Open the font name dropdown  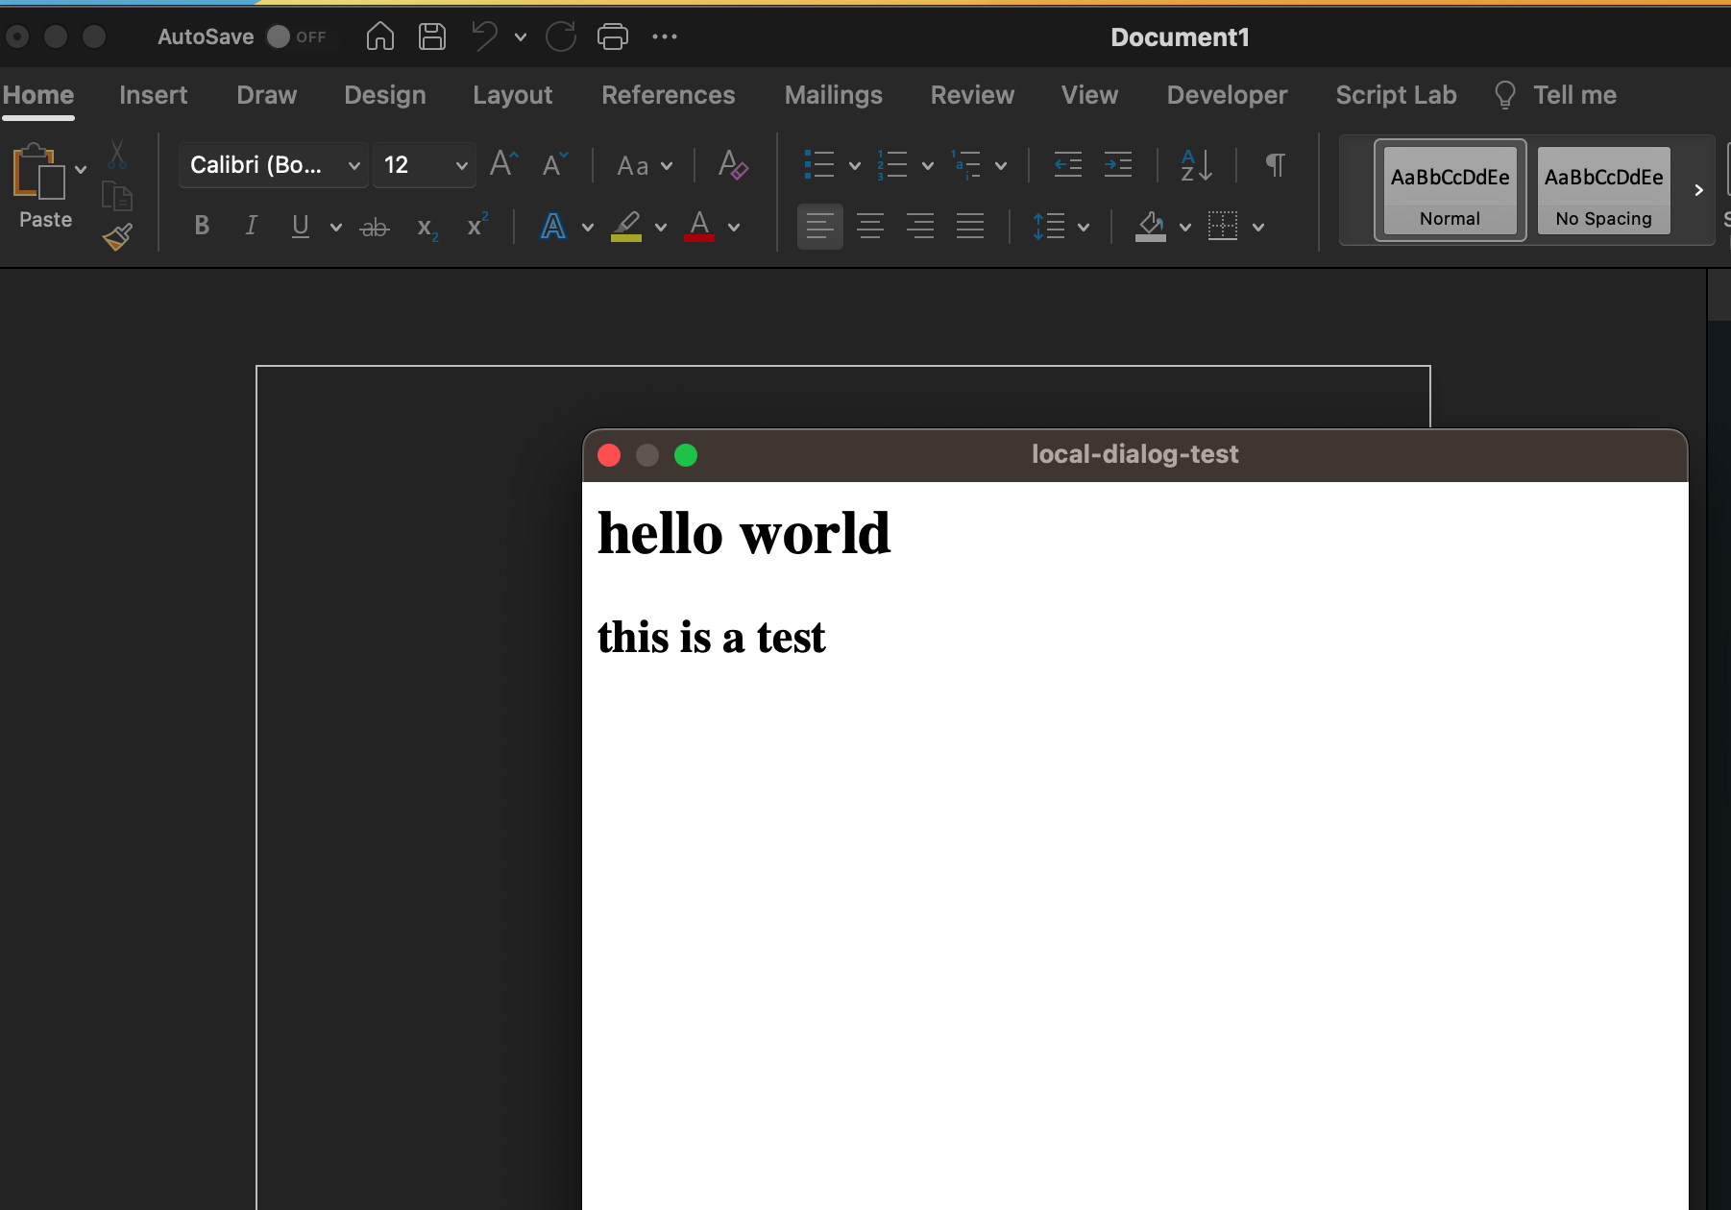[x=354, y=164]
